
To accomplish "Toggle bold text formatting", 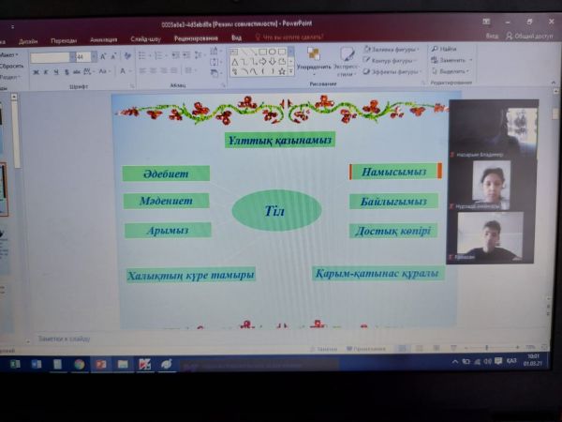I will [x=35, y=71].
